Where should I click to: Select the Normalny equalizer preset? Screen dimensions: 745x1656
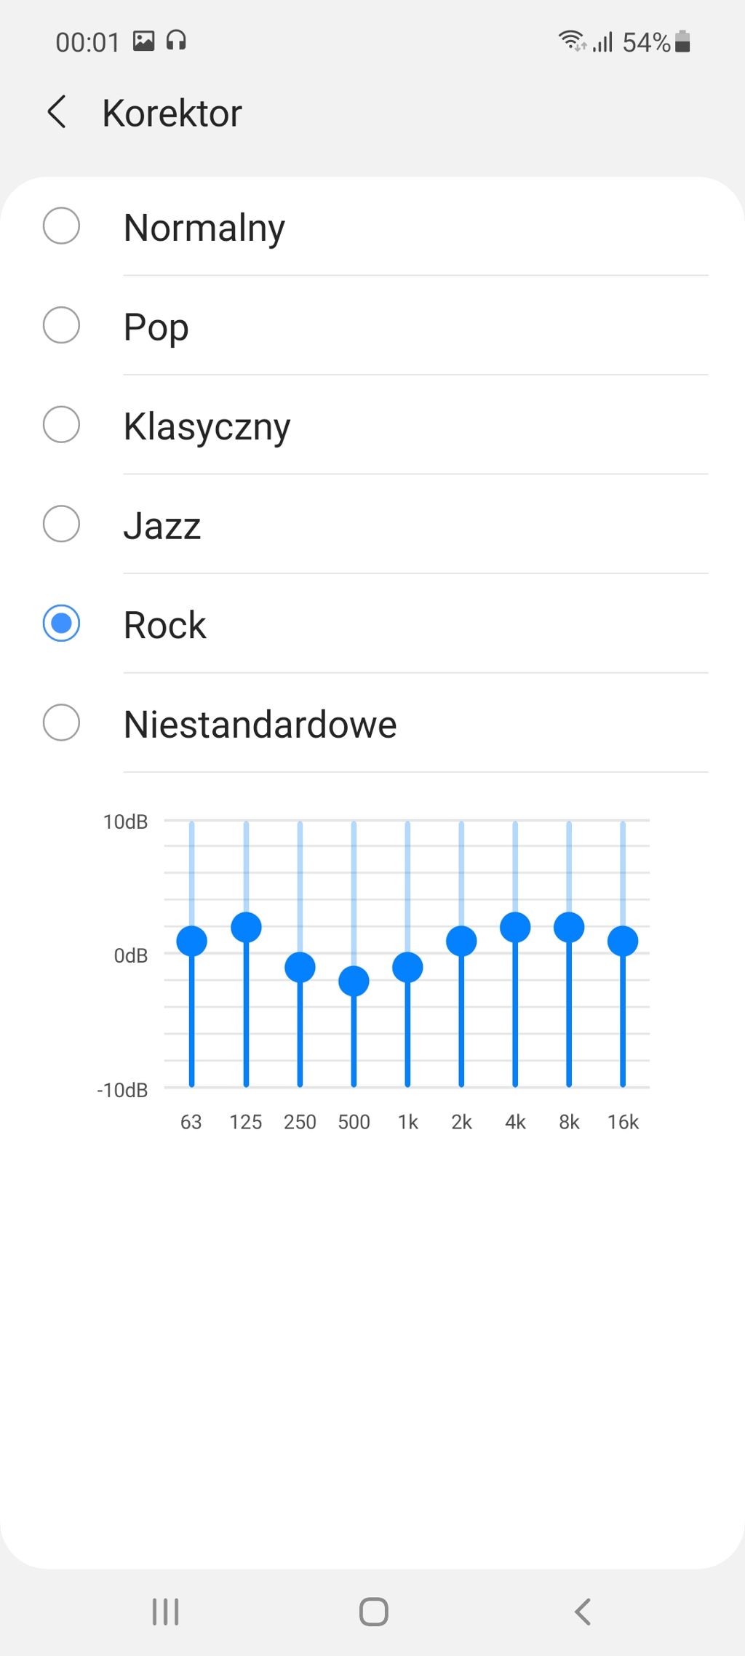[62, 226]
